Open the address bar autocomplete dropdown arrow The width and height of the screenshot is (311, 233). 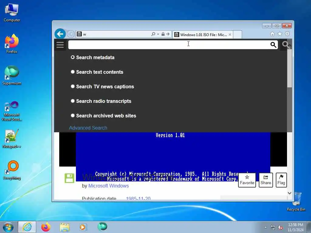coord(158,34)
